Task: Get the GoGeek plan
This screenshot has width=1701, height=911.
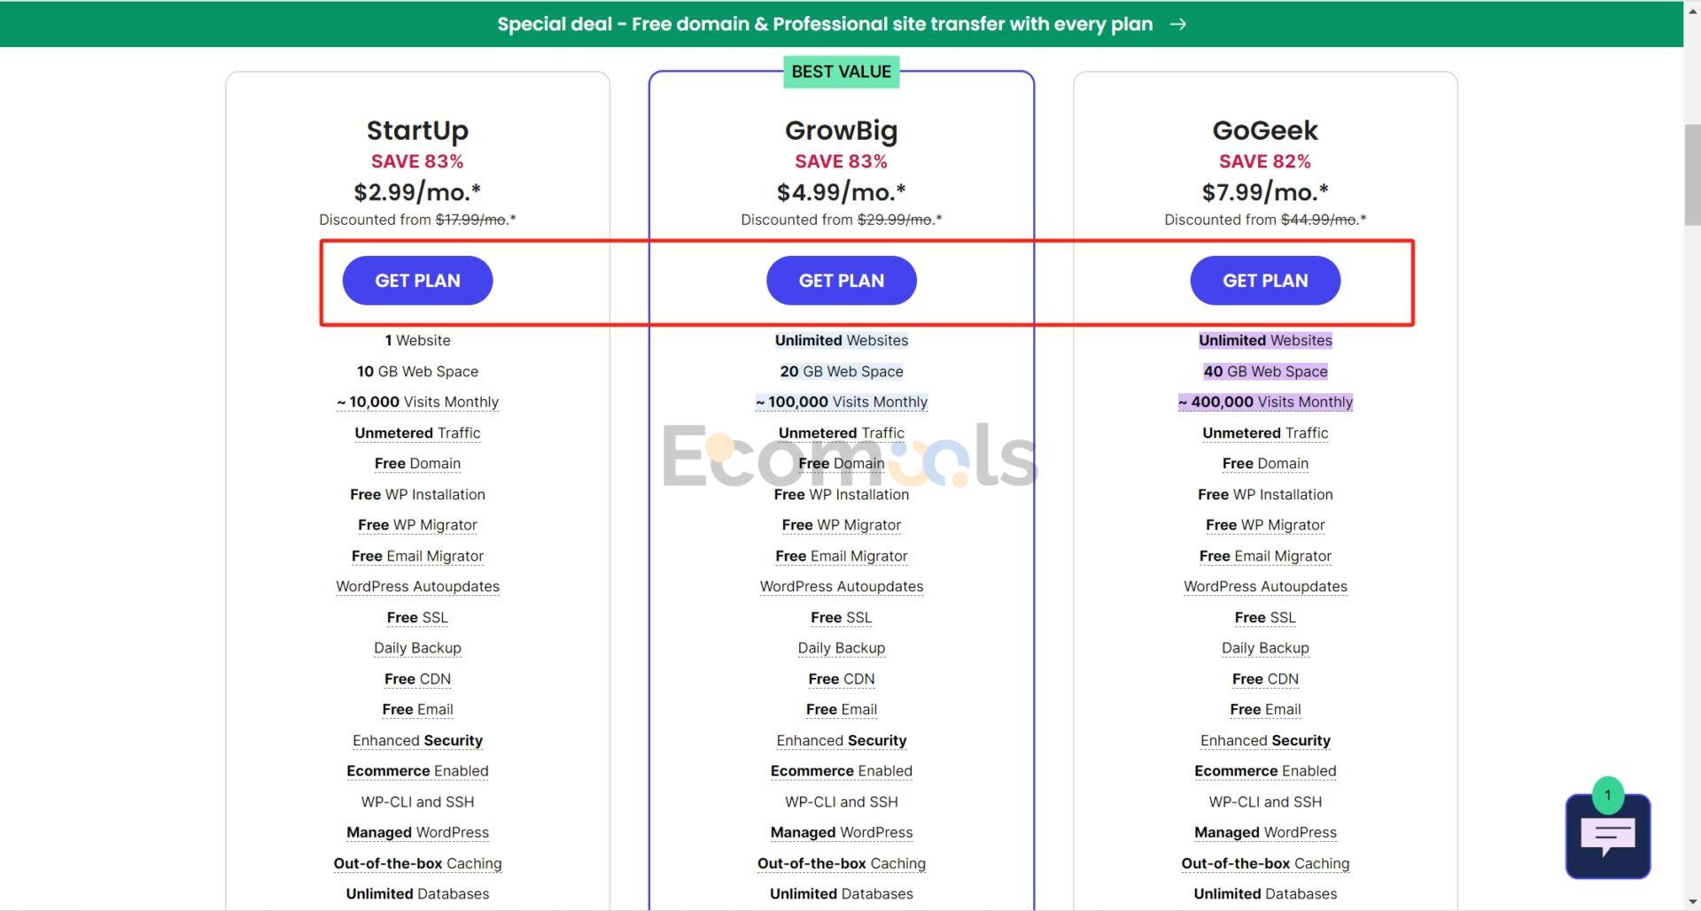Action: click(x=1265, y=281)
